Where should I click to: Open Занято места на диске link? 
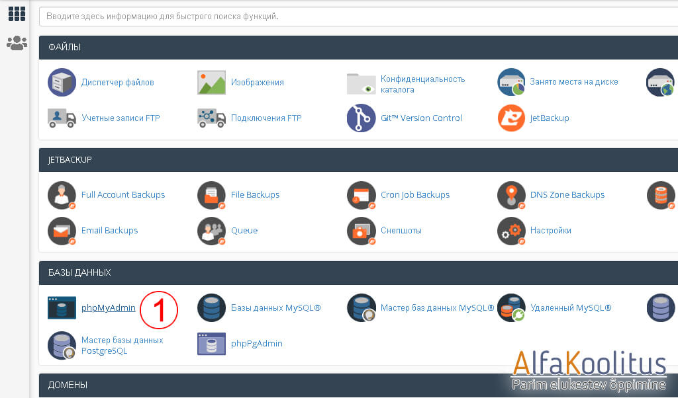(x=574, y=82)
